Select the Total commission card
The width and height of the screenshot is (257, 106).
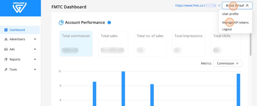click(76, 43)
